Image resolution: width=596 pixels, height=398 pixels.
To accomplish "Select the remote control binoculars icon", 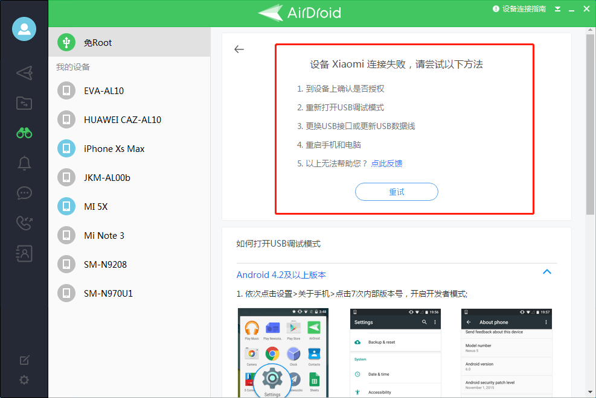I will point(24,133).
